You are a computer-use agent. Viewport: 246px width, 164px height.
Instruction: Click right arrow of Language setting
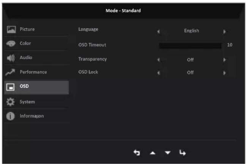tap(224, 31)
